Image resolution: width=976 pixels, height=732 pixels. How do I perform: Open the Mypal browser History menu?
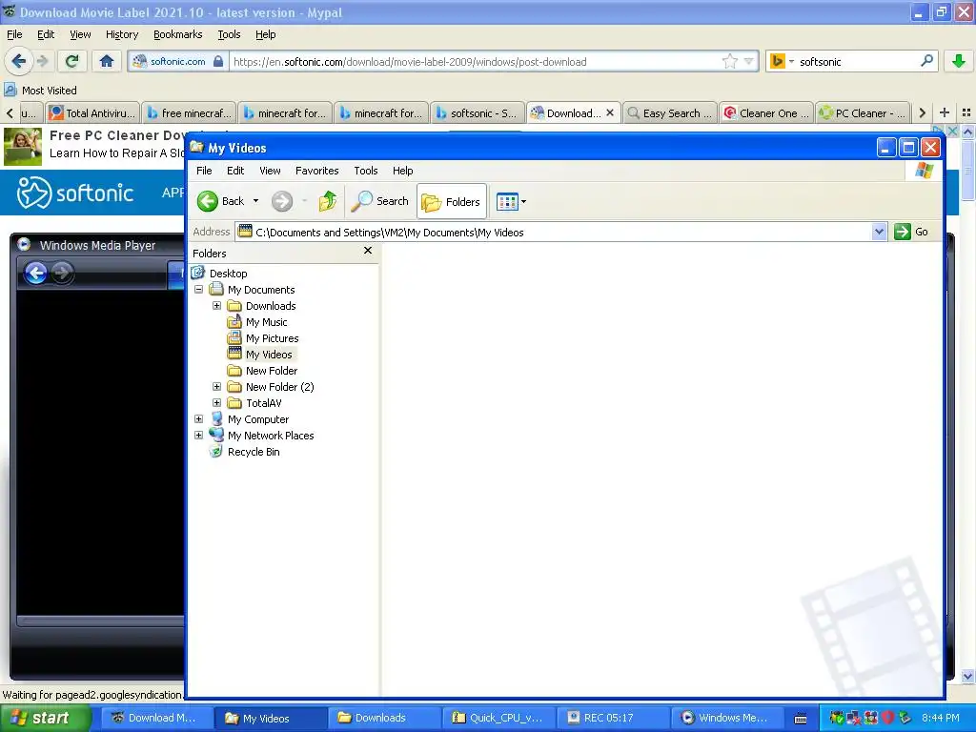[x=121, y=34]
